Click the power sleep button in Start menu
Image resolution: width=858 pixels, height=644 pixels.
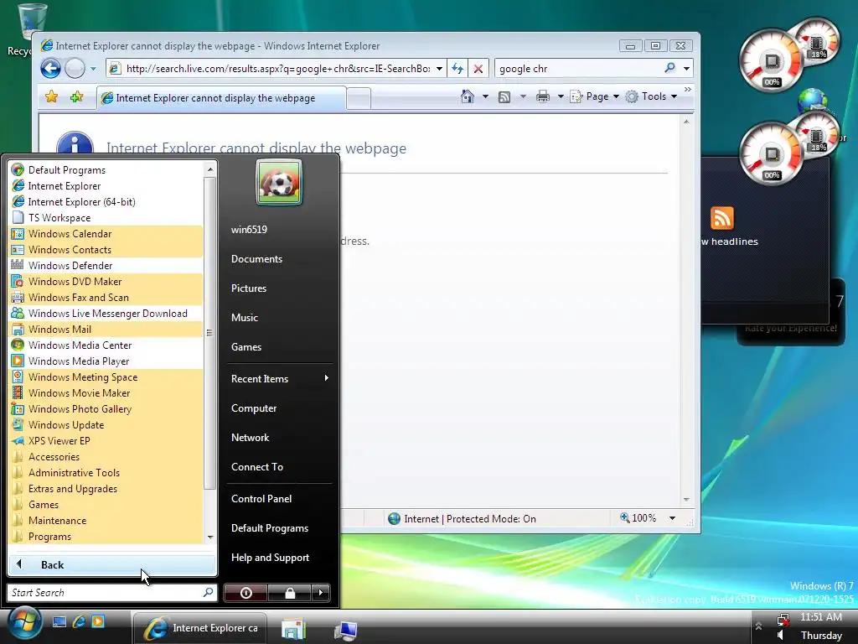click(246, 593)
